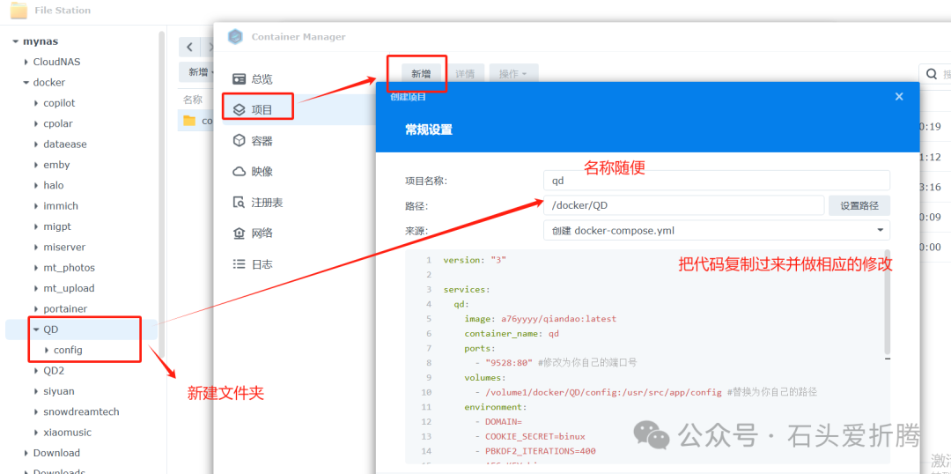Open the Action (操作) dropdown button
This screenshot has height=474, width=951.
click(513, 74)
